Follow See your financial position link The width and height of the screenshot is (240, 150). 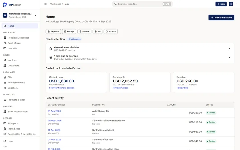coord(62,88)
